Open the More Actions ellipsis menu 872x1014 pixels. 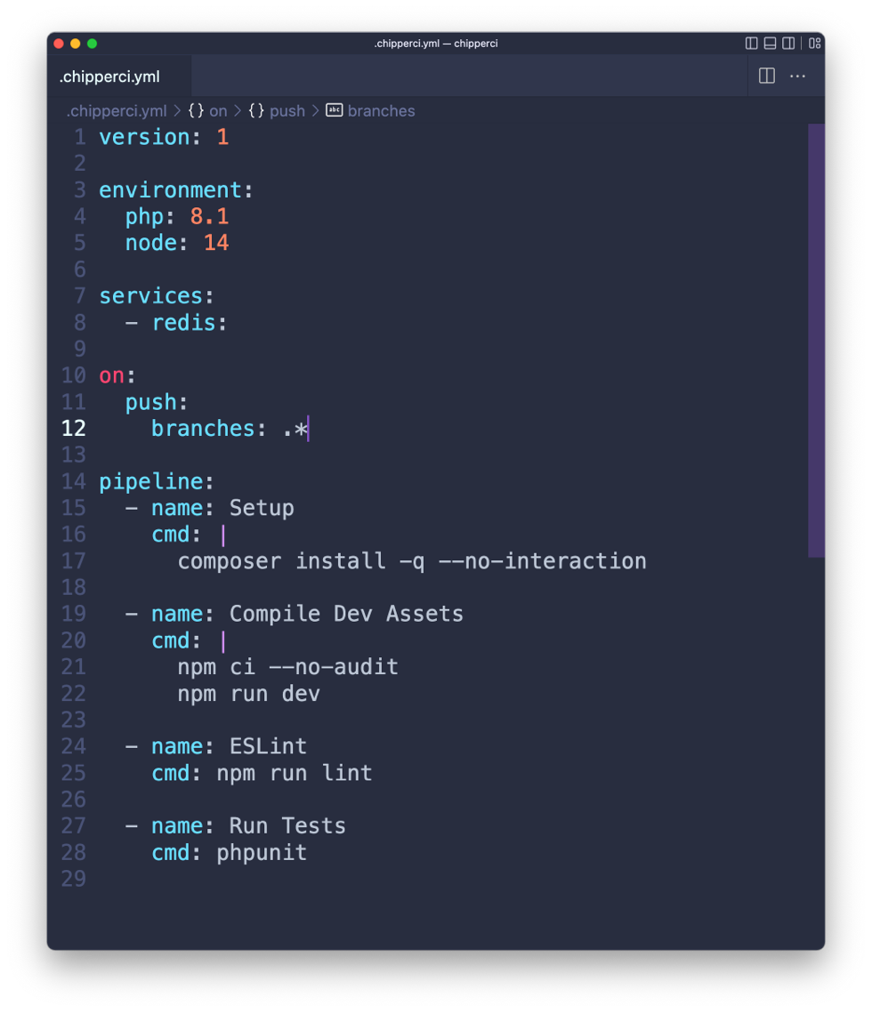click(797, 76)
